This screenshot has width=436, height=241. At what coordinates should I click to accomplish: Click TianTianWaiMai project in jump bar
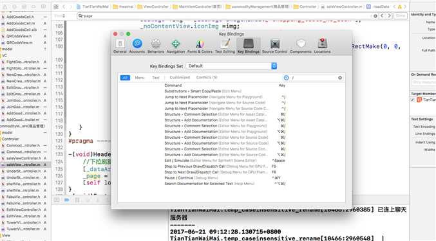(93, 6)
